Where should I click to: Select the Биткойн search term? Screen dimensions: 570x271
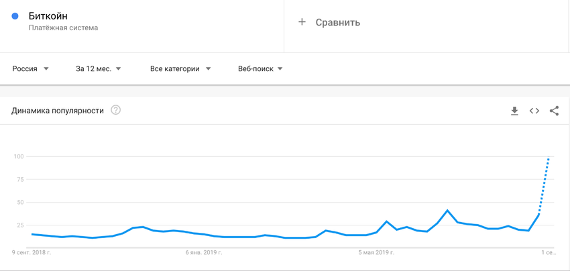pos(48,16)
